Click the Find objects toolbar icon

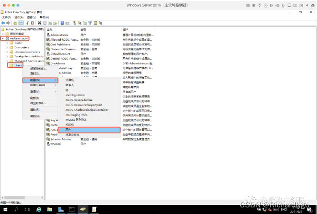95,23
